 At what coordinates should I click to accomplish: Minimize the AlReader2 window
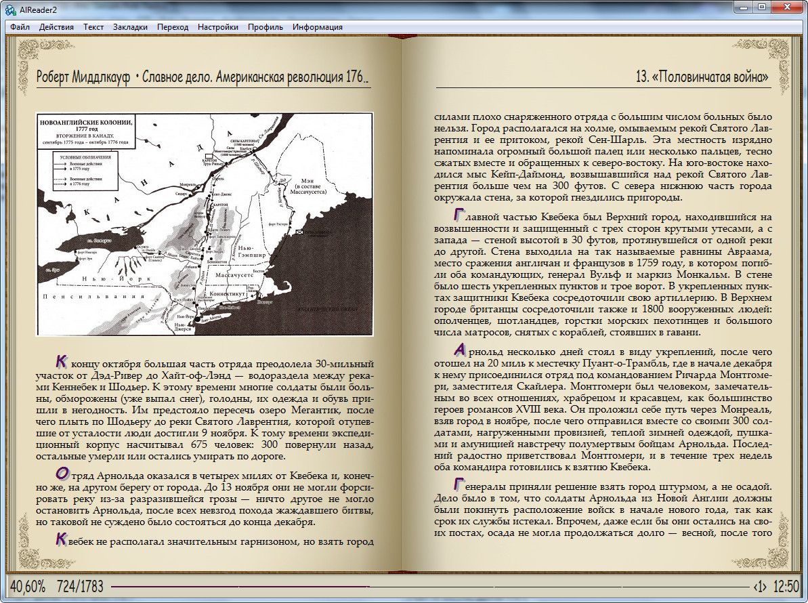click(746, 7)
